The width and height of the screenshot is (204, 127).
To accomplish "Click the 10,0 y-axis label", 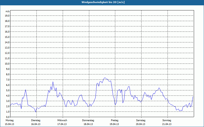I will click(x=7, y=64).
